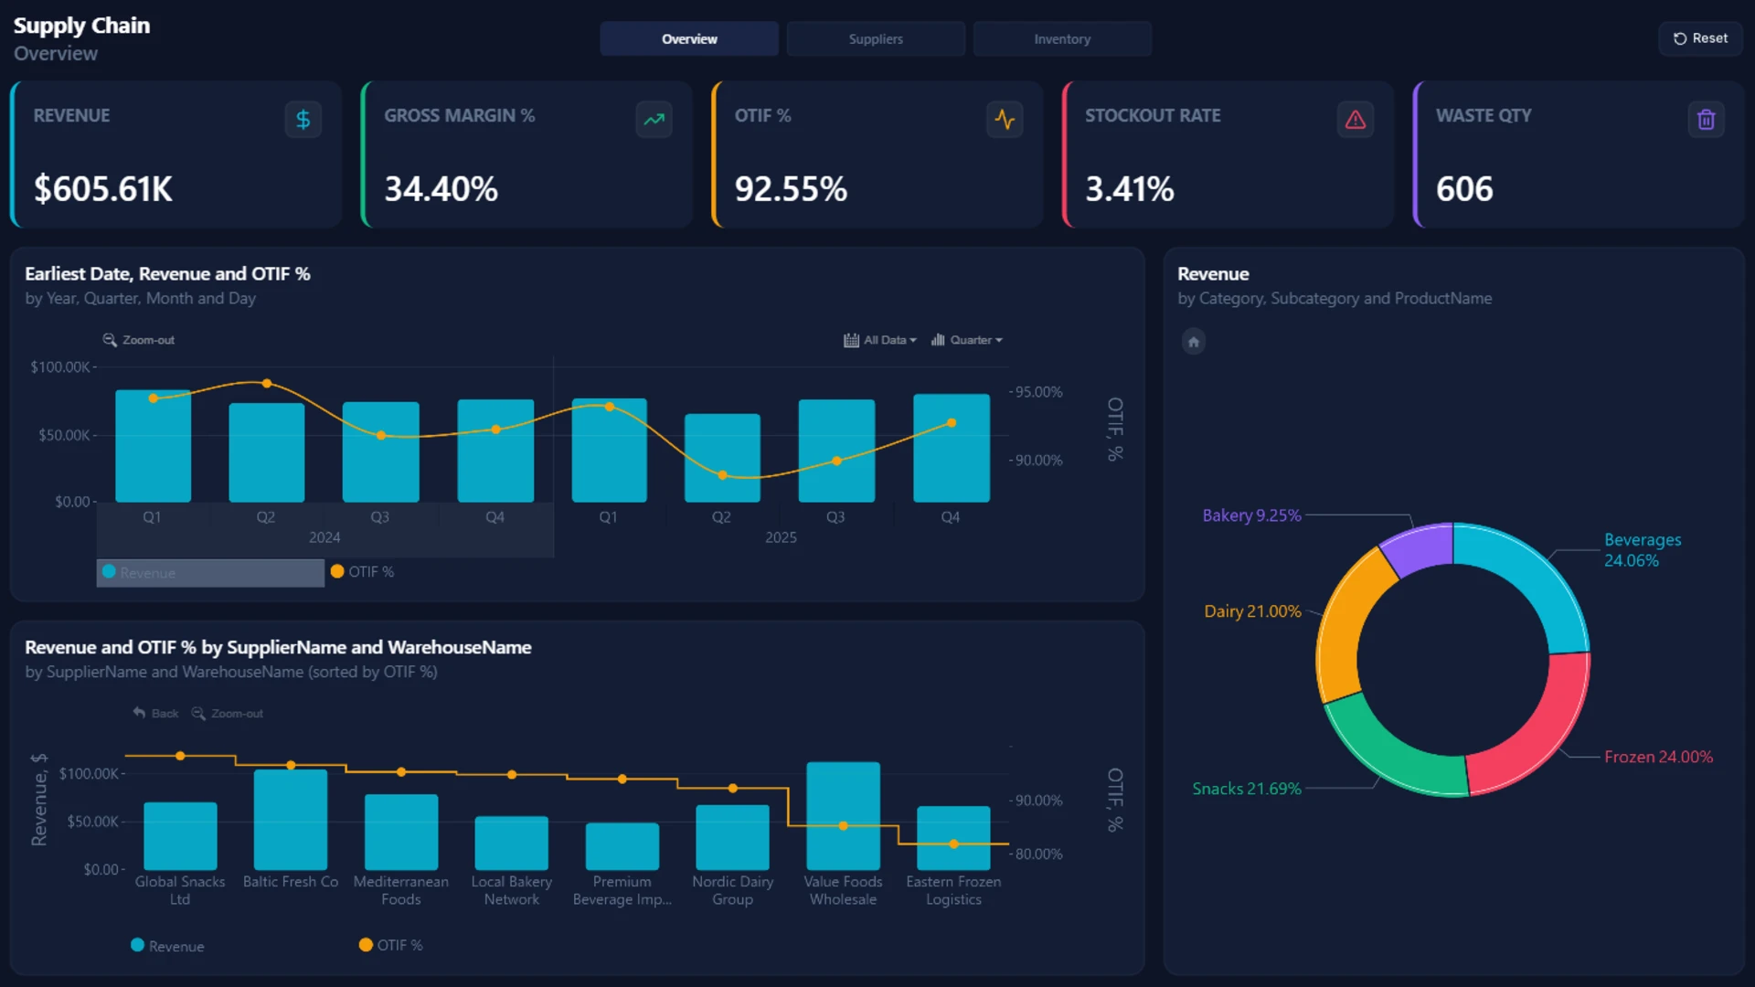Click the Baltic Fresh Co revenue bar
The height and width of the screenshot is (987, 1755).
click(x=291, y=820)
